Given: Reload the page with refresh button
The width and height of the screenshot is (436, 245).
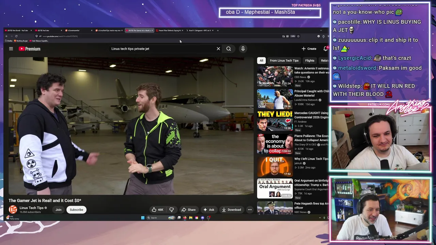Looking at the screenshot, I should click(x=16, y=36).
